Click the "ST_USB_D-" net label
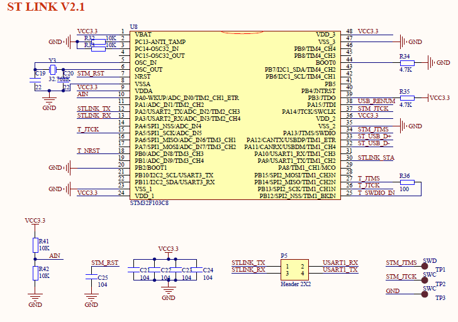The height and width of the screenshot is (322, 458). click(374, 143)
